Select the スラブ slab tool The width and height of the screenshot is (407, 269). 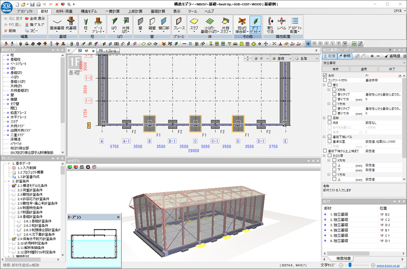(194, 25)
